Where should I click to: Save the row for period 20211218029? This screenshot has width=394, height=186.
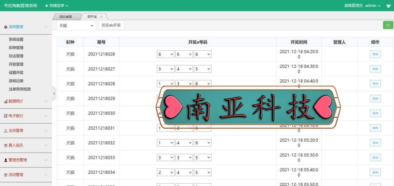tap(375, 99)
